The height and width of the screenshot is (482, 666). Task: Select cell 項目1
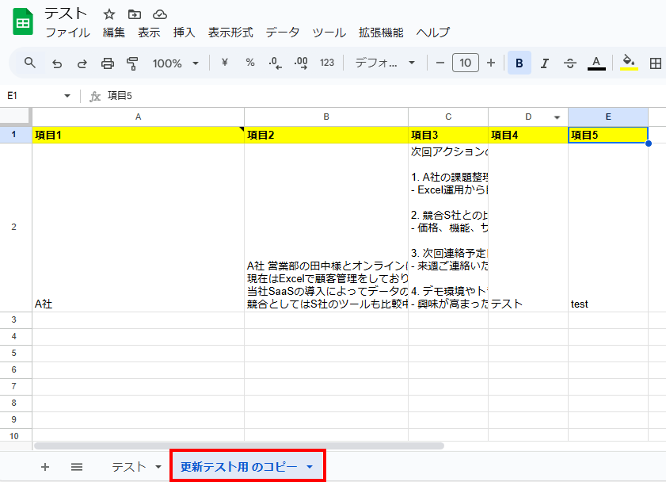pos(138,135)
